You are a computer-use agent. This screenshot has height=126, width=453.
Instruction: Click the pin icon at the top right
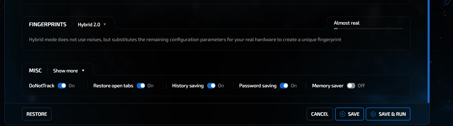tap(447, 3)
